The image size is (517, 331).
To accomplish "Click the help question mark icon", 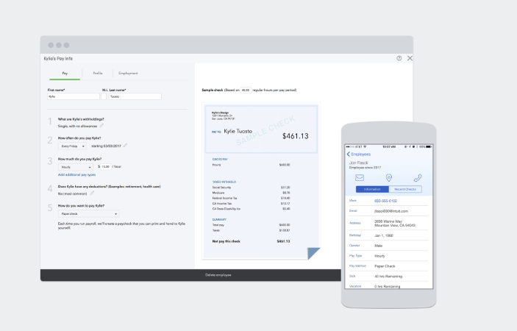I will [x=399, y=58].
